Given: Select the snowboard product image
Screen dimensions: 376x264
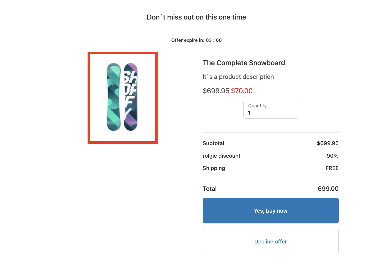Looking at the screenshot, I should (122, 97).
